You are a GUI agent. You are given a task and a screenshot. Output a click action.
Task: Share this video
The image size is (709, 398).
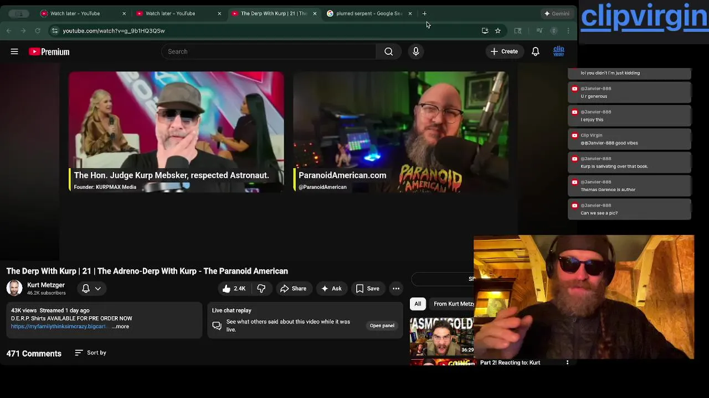click(x=293, y=289)
